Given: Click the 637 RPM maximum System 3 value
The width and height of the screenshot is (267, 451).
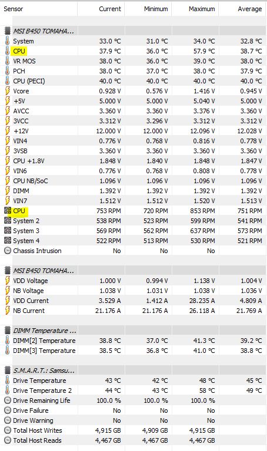Looking at the screenshot, I should [202, 231].
